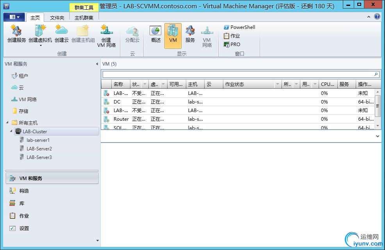Open the owner (所..) column filter dropdown
385x250 pixels.
coord(296,84)
